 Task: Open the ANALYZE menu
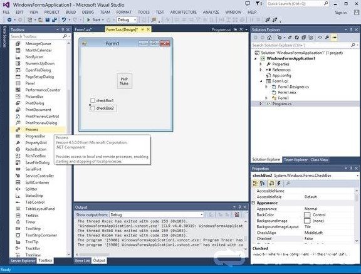click(211, 12)
